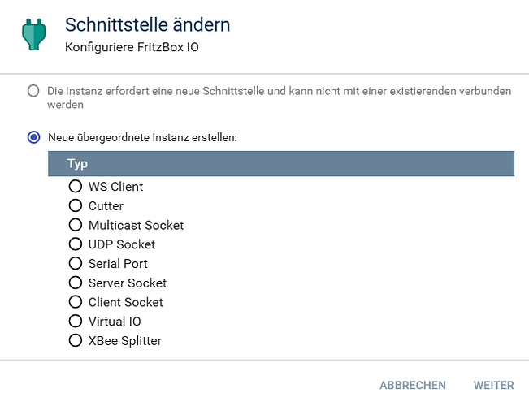
Task: Pick the UDP Socket radio button
Action: pos(76,244)
